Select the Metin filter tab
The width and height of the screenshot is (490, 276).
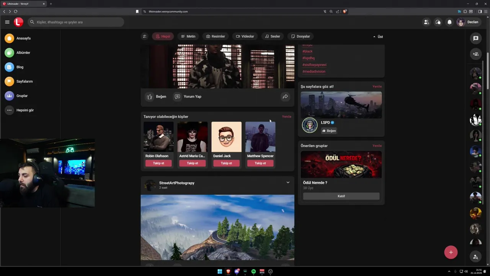point(188,36)
